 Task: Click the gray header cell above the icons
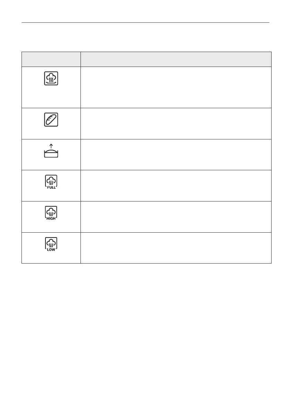tap(51, 59)
